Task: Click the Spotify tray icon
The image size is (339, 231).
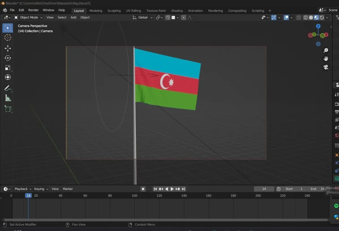Action: 336,206
